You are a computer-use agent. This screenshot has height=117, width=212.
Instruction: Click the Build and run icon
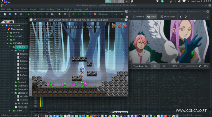(x=84, y=14)
